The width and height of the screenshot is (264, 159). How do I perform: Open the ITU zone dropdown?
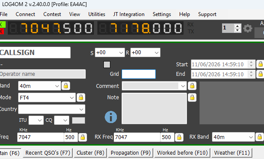tap(40, 120)
